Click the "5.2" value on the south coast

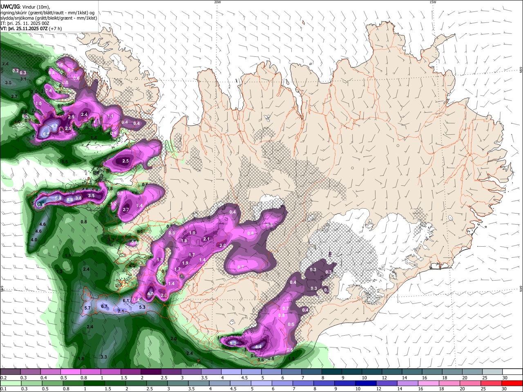pos(233,344)
